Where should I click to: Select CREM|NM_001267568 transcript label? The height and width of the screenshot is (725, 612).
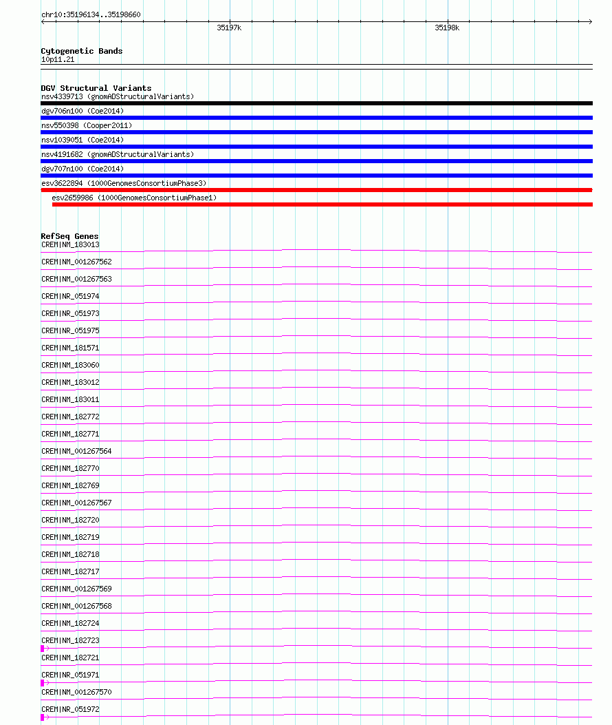tap(77, 606)
